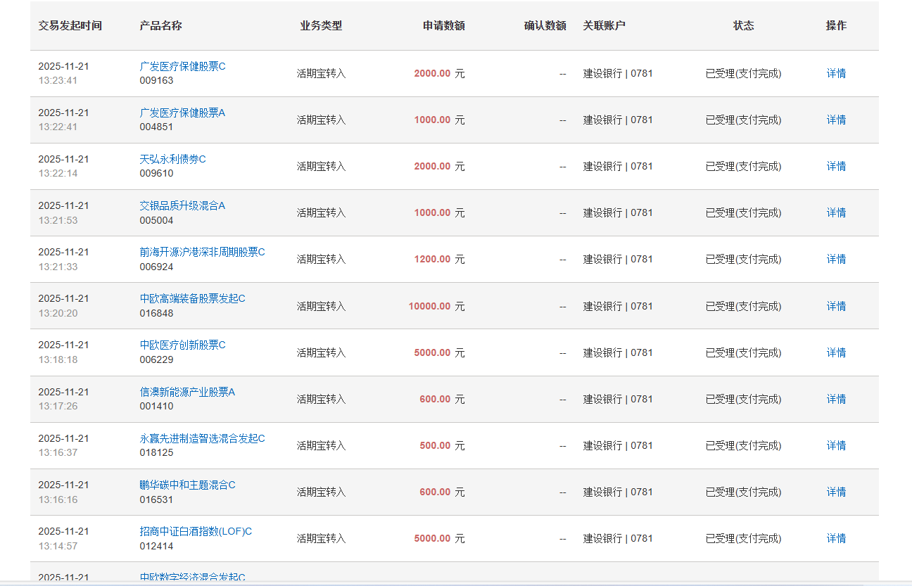Viewport: 912px width, 586px height.
Task: Open fund link 前海开源沪港深非周期股票C
Action: coord(202,252)
